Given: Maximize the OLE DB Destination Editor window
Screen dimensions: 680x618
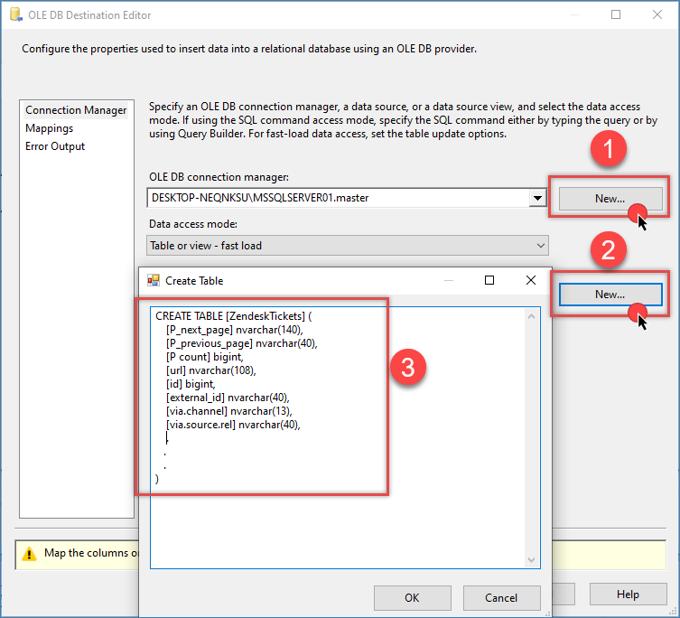Looking at the screenshot, I should click(616, 15).
